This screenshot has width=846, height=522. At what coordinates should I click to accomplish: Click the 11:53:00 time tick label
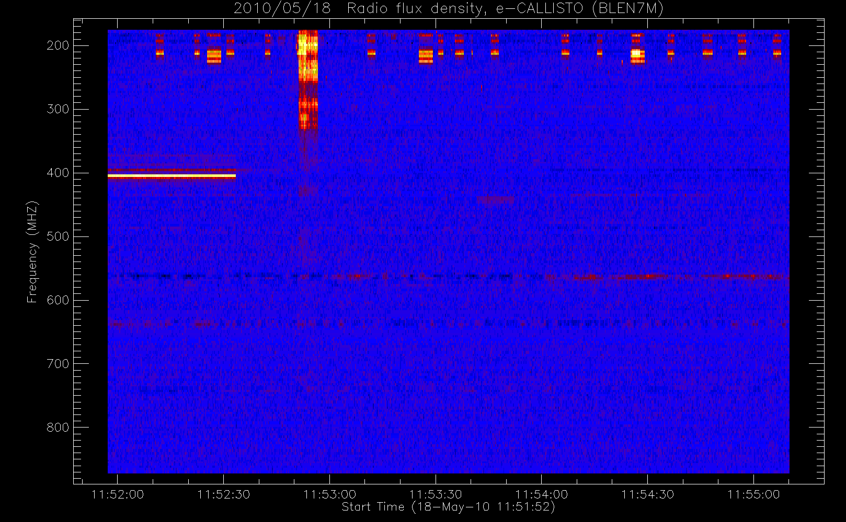pos(330,494)
